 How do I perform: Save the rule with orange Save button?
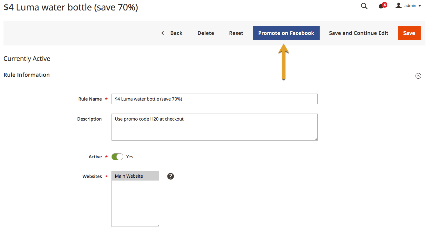(x=409, y=33)
